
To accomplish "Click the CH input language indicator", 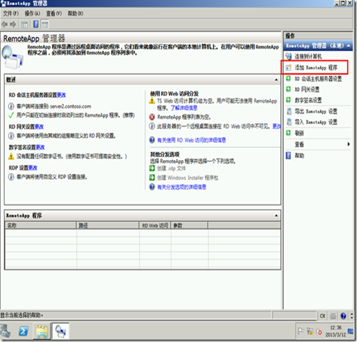I will click(x=322, y=316).
